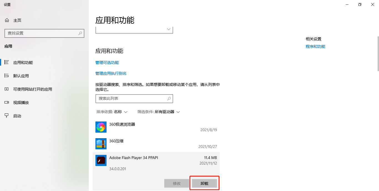This screenshot has height=191, width=379.
Task: Select the 应用和功能 sidebar icon
Action: click(7, 62)
